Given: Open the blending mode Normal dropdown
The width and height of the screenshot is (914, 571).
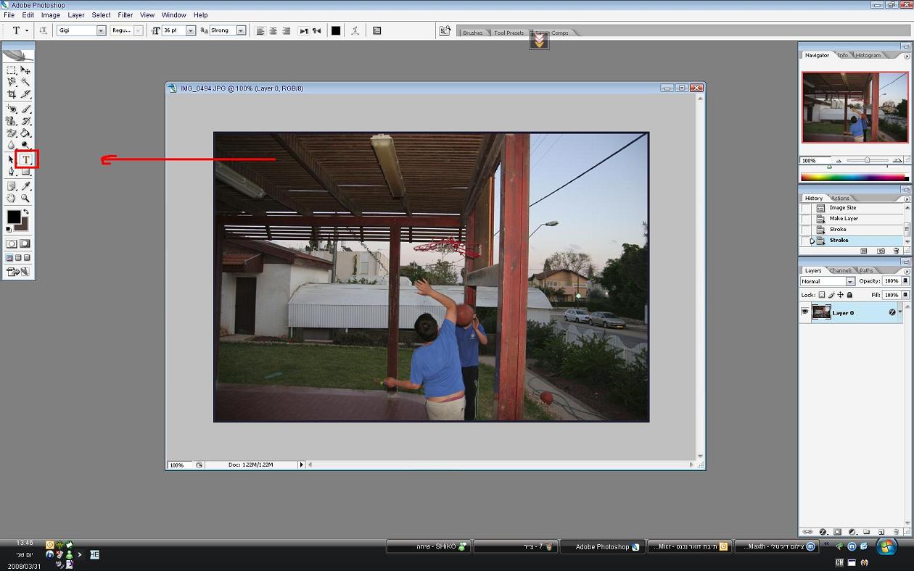Looking at the screenshot, I should [850, 281].
